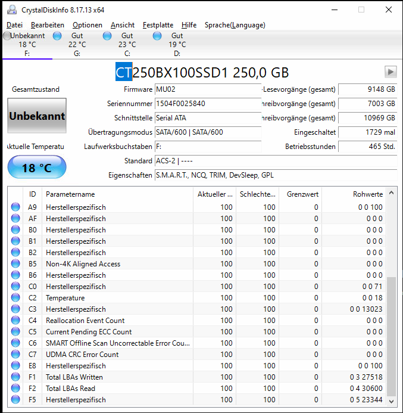Select raw value 0 3 27518
The height and width of the screenshot is (413, 403).
(366, 377)
